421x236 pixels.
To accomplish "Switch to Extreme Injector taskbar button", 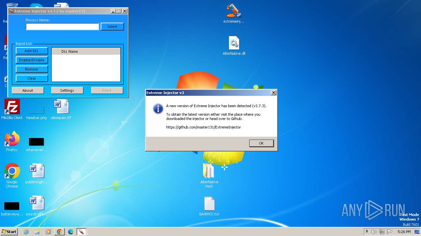I will pos(81,232).
